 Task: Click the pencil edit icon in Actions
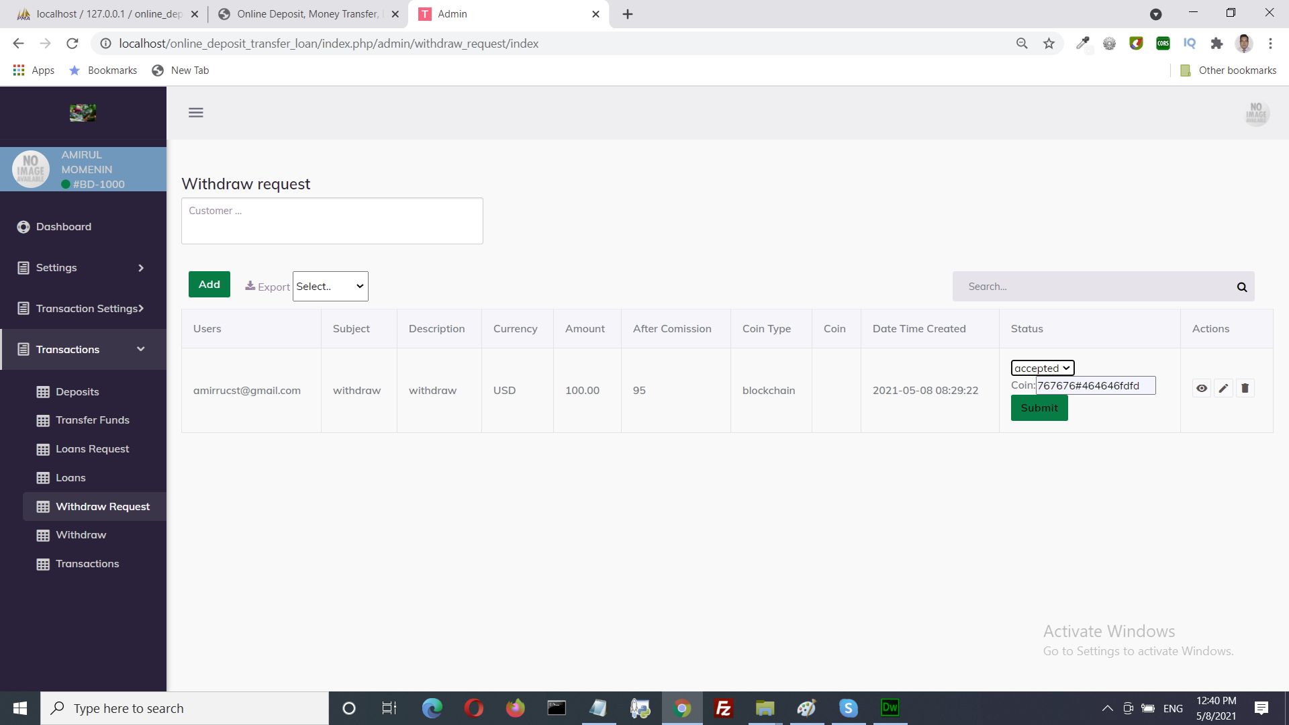click(1223, 388)
